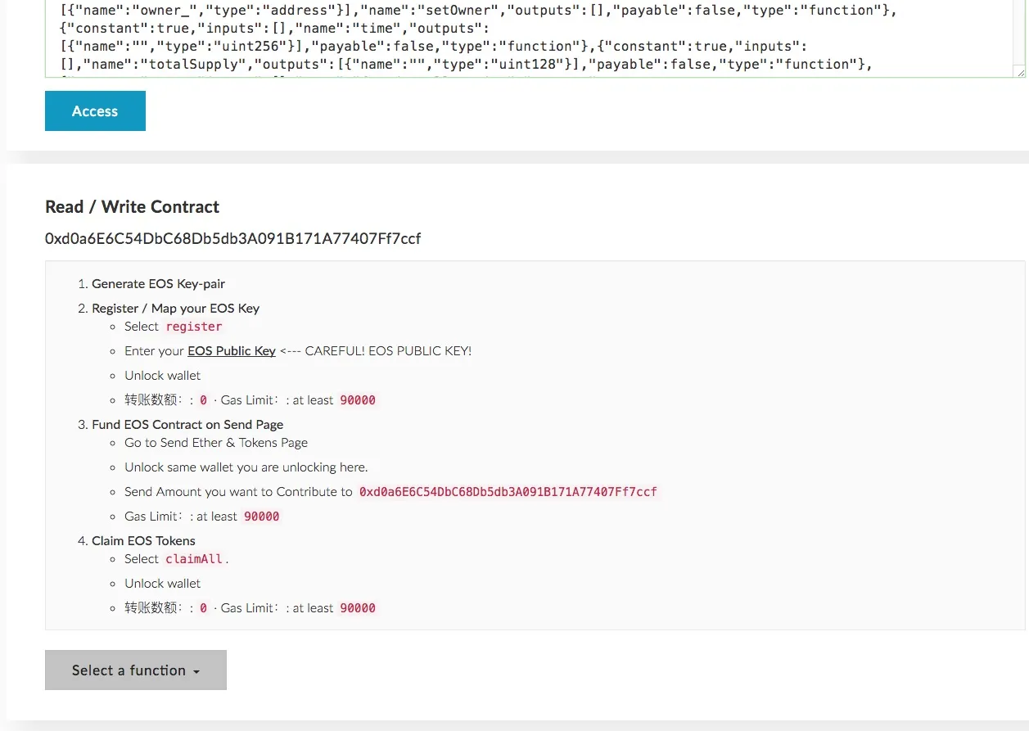The width and height of the screenshot is (1029, 731).
Task: Click step 4 Claim EOS Tokens
Action: pos(143,541)
